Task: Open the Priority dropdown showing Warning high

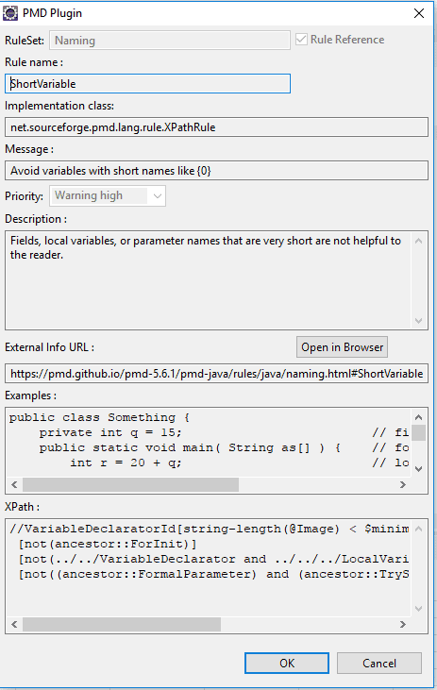Action: point(108,195)
